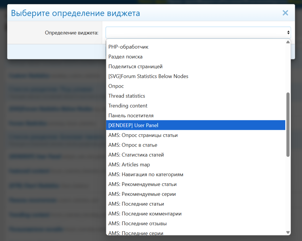Choose AMS: Articles map option
The image size is (302, 241).
click(x=129, y=165)
